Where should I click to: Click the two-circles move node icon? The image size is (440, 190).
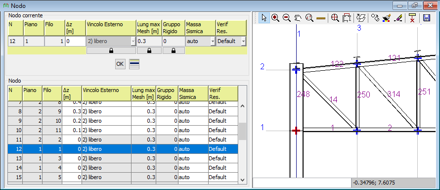pos(375,18)
